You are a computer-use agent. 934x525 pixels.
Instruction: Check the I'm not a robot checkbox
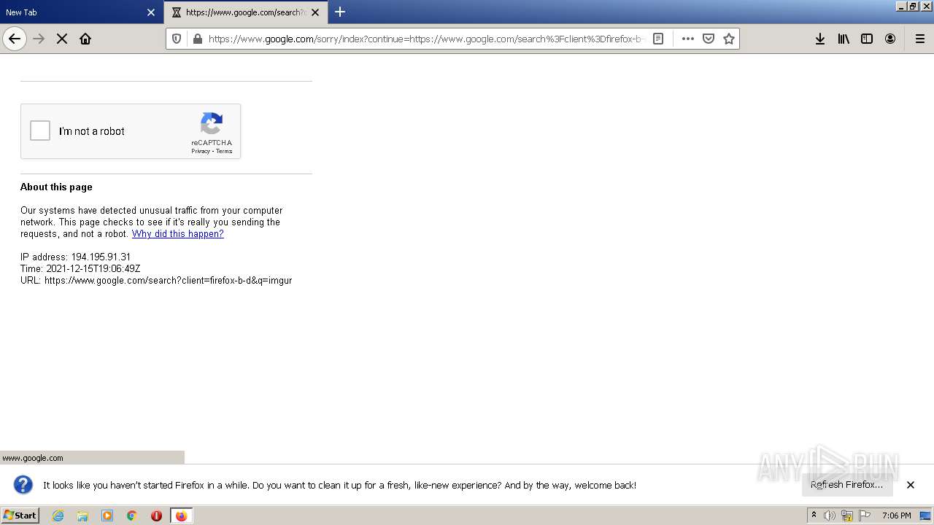pos(40,131)
